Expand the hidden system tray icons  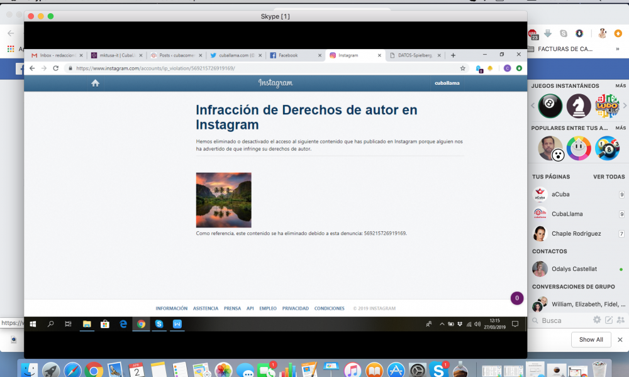pos(442,324)
